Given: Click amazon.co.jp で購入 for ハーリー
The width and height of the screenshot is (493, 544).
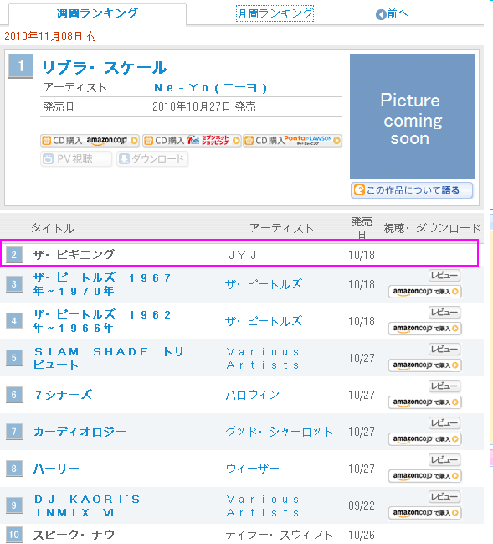Looking at the screenshot, I should coord(425,475).
